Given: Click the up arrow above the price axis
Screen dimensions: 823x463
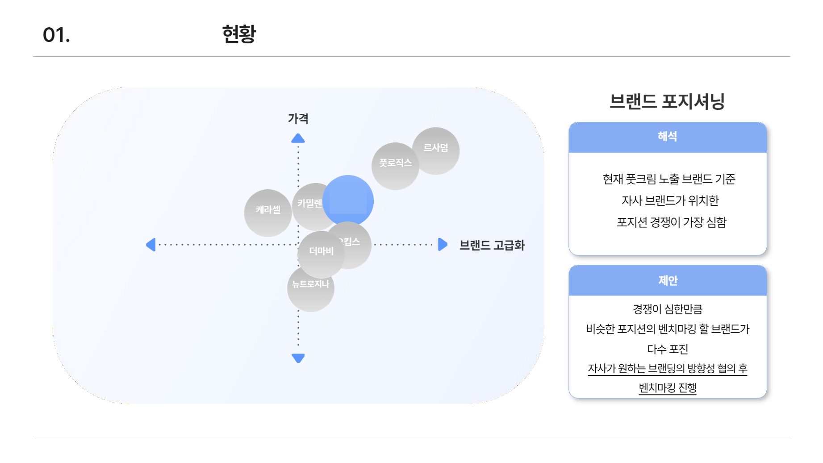Looking at the screenshot, I should tap(298, 138).
